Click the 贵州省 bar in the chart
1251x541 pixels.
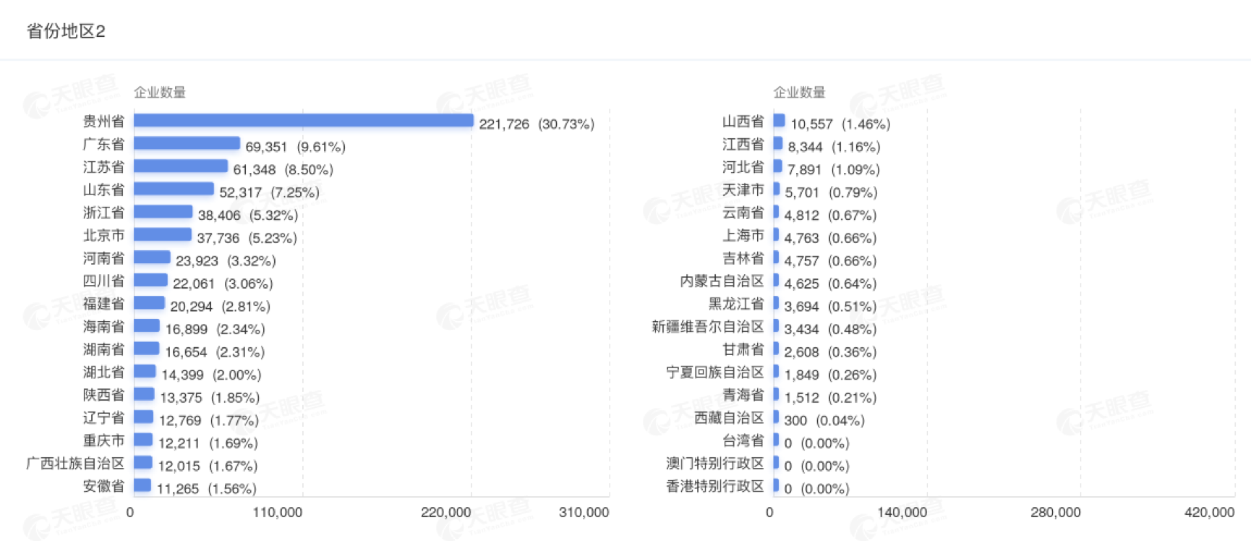[x=304, y=121]
